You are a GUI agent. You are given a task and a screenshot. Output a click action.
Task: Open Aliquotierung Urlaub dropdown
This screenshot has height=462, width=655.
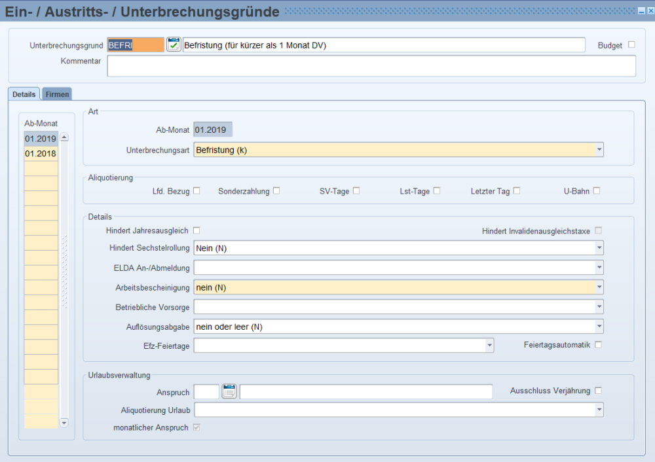click(x=599, y=410)
